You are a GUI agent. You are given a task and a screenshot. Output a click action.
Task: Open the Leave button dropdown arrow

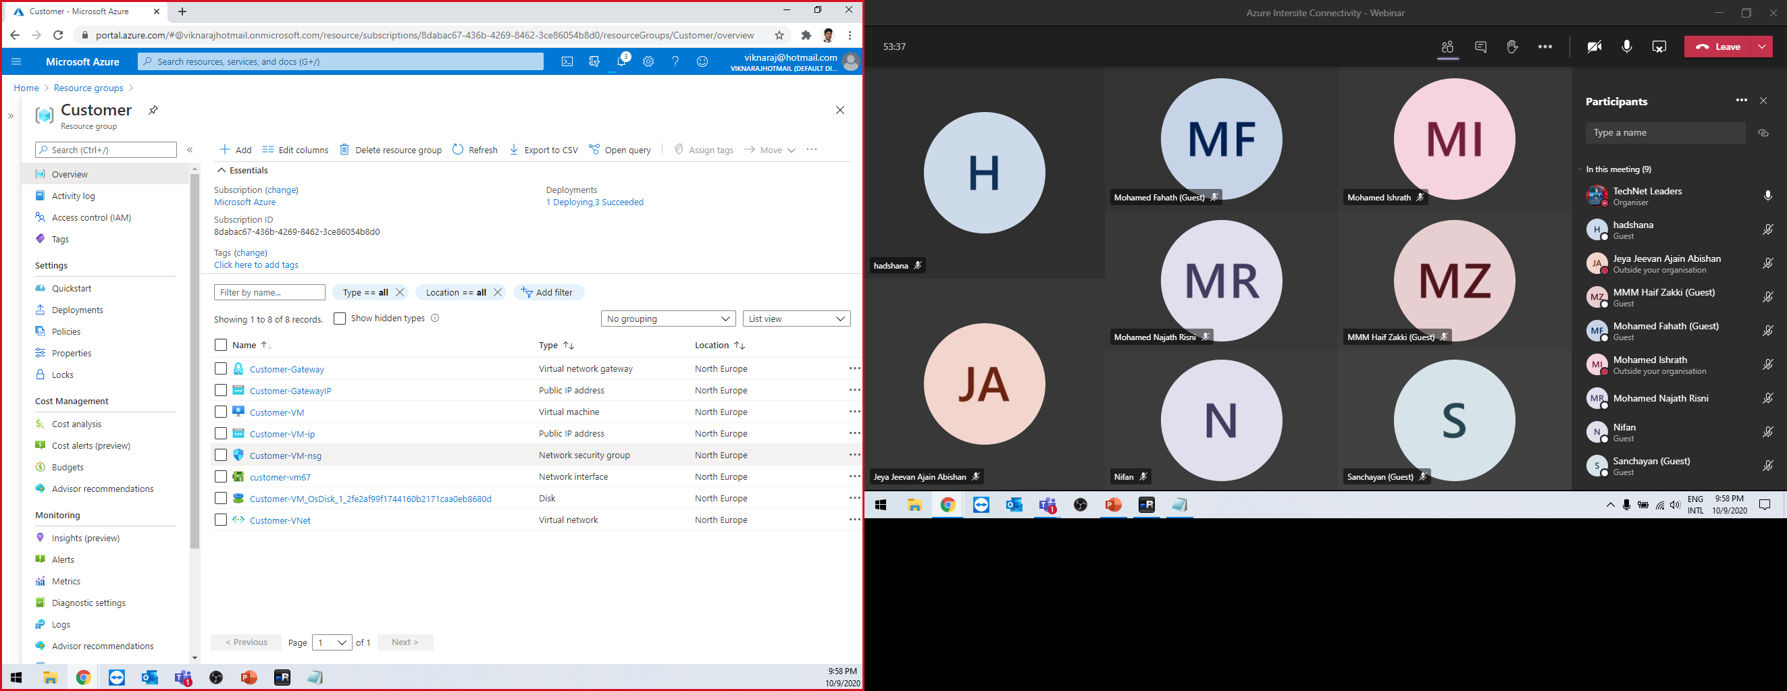[x=1762, y=47]
